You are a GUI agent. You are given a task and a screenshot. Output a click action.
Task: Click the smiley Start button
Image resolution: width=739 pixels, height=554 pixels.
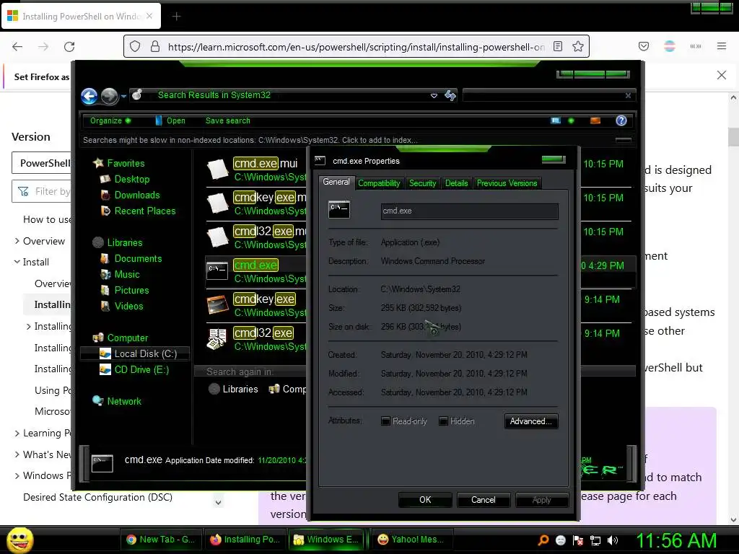pos(19,540)
